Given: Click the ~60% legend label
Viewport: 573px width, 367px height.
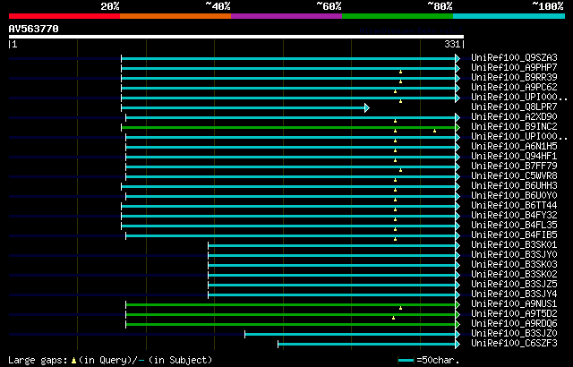Looking at the screenshot, I should point(329,6).
